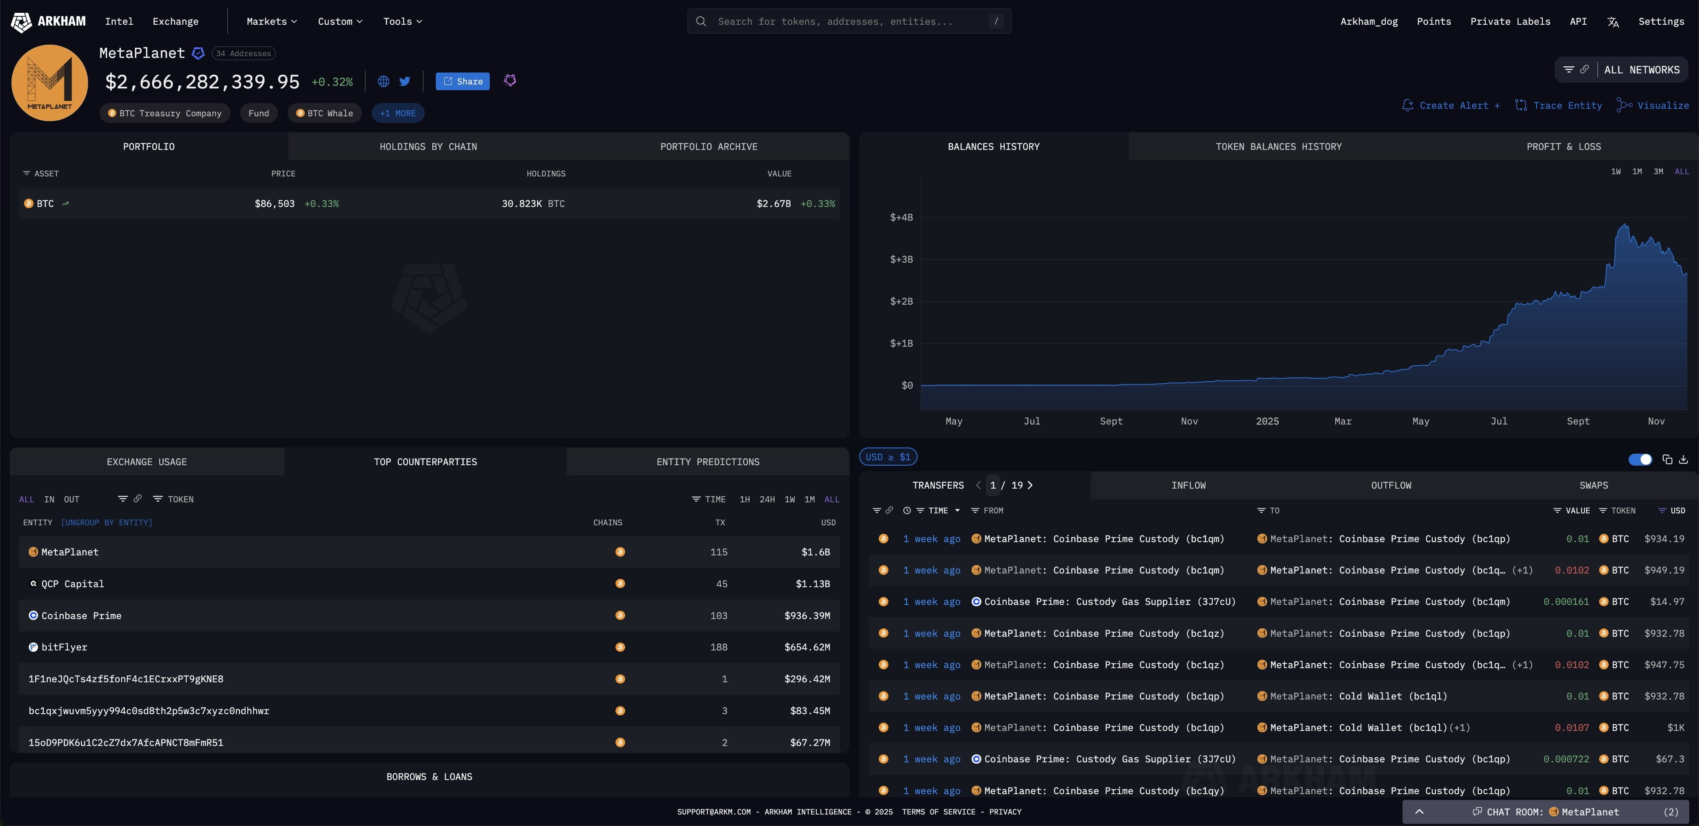The image size is (1699, 826).
Task: Click the link icon in the counterparties filter row
Action: click(137, 499)
